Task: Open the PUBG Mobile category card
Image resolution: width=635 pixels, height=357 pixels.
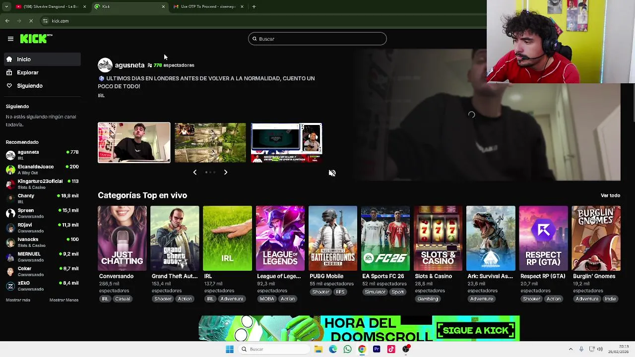Action: pos(333,238)
